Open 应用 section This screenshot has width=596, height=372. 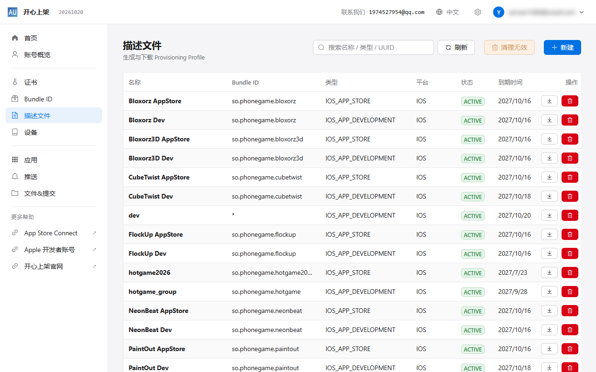(54, 160)
